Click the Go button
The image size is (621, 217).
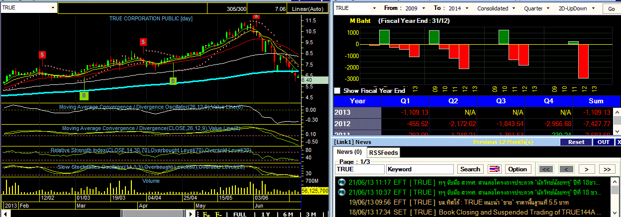(612, 9)
